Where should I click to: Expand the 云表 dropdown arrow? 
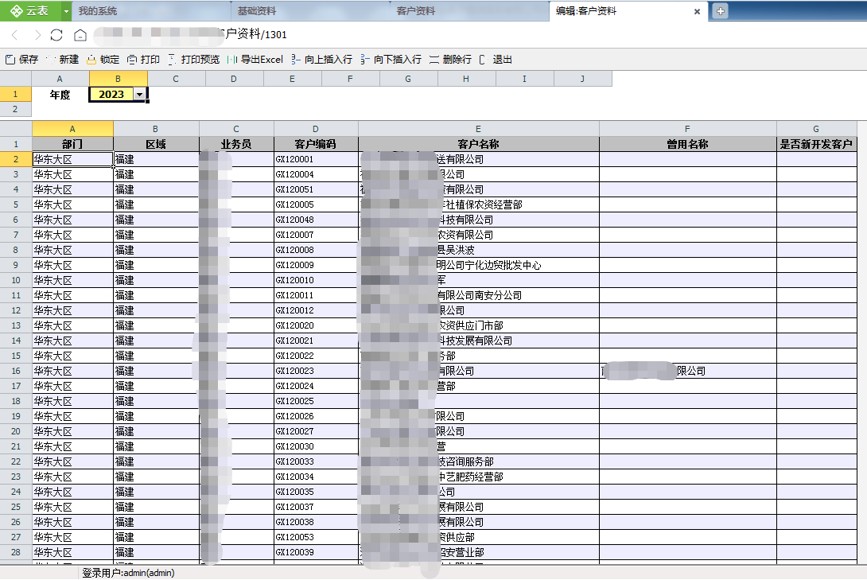66,10
